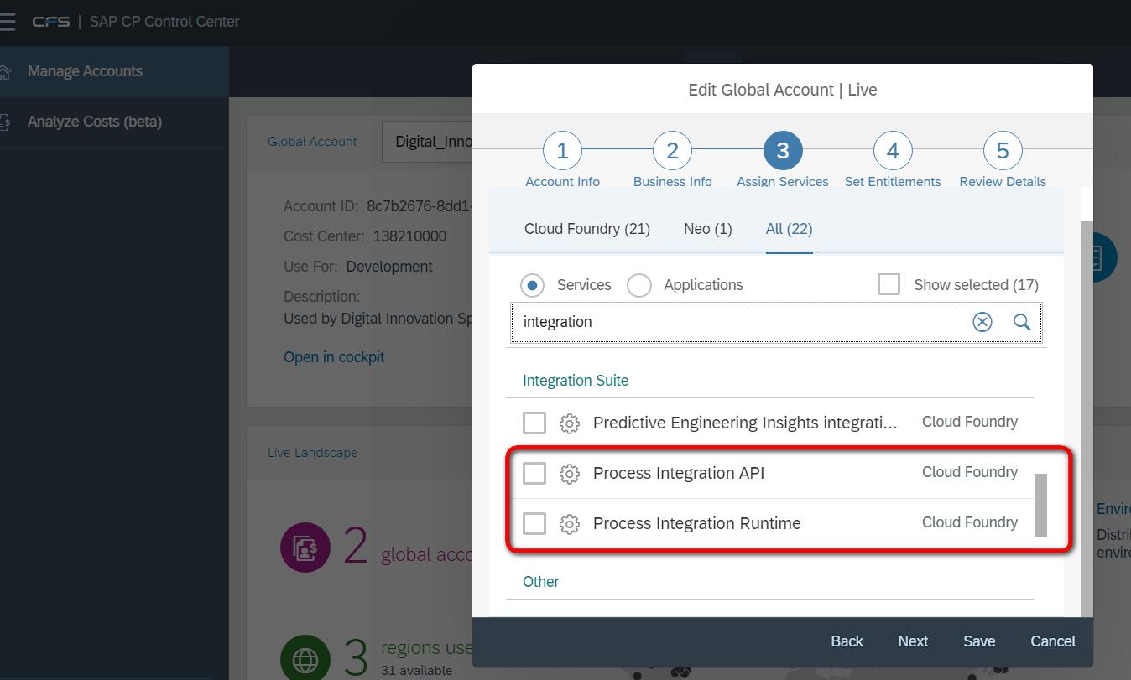Open settings gear for Process Integration Runtime
Viewport: 1131px width, 680px height.
(x=570, y=524)
